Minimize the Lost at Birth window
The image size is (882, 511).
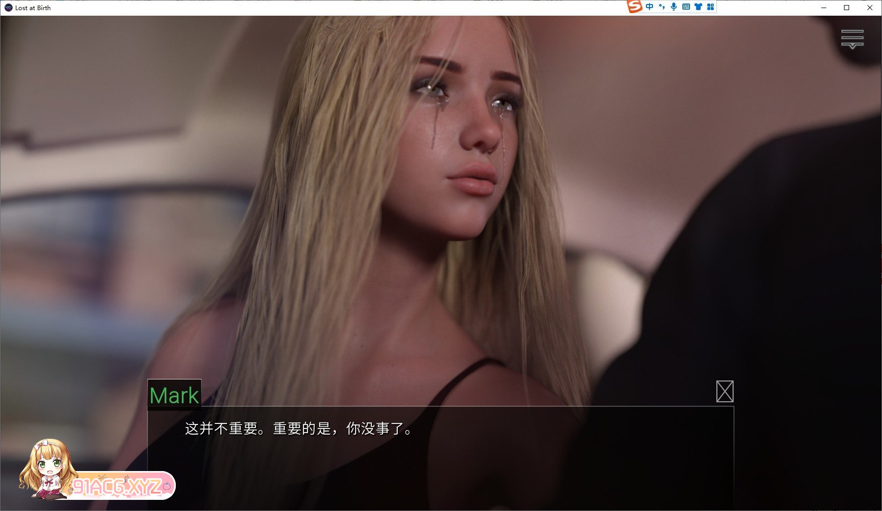823,8
